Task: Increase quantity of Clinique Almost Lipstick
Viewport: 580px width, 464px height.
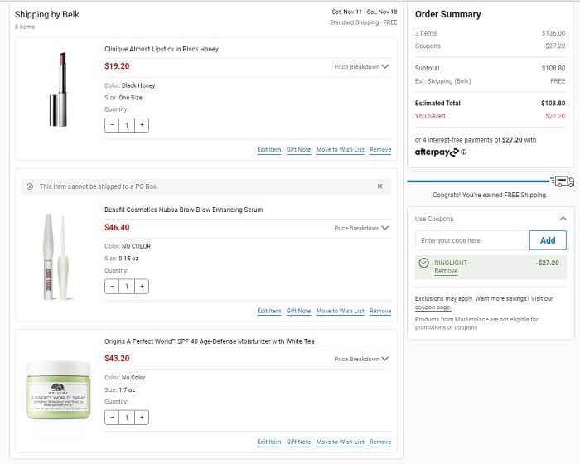Action: [142, 125]
